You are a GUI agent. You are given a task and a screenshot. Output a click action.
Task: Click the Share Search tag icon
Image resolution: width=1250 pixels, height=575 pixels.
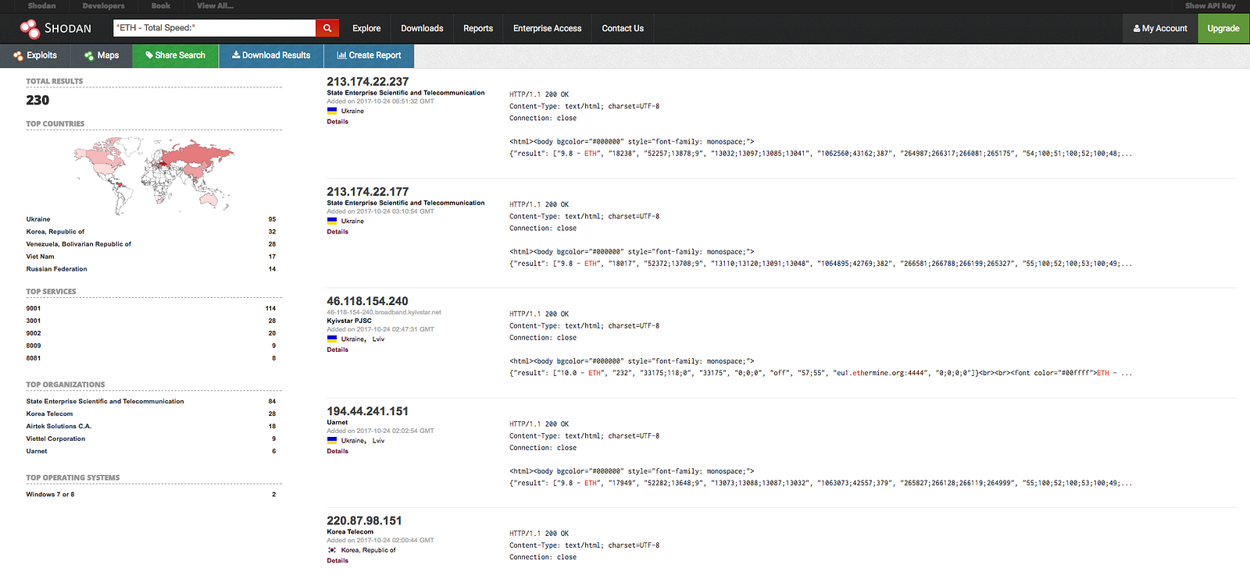(x=149, y=55)
